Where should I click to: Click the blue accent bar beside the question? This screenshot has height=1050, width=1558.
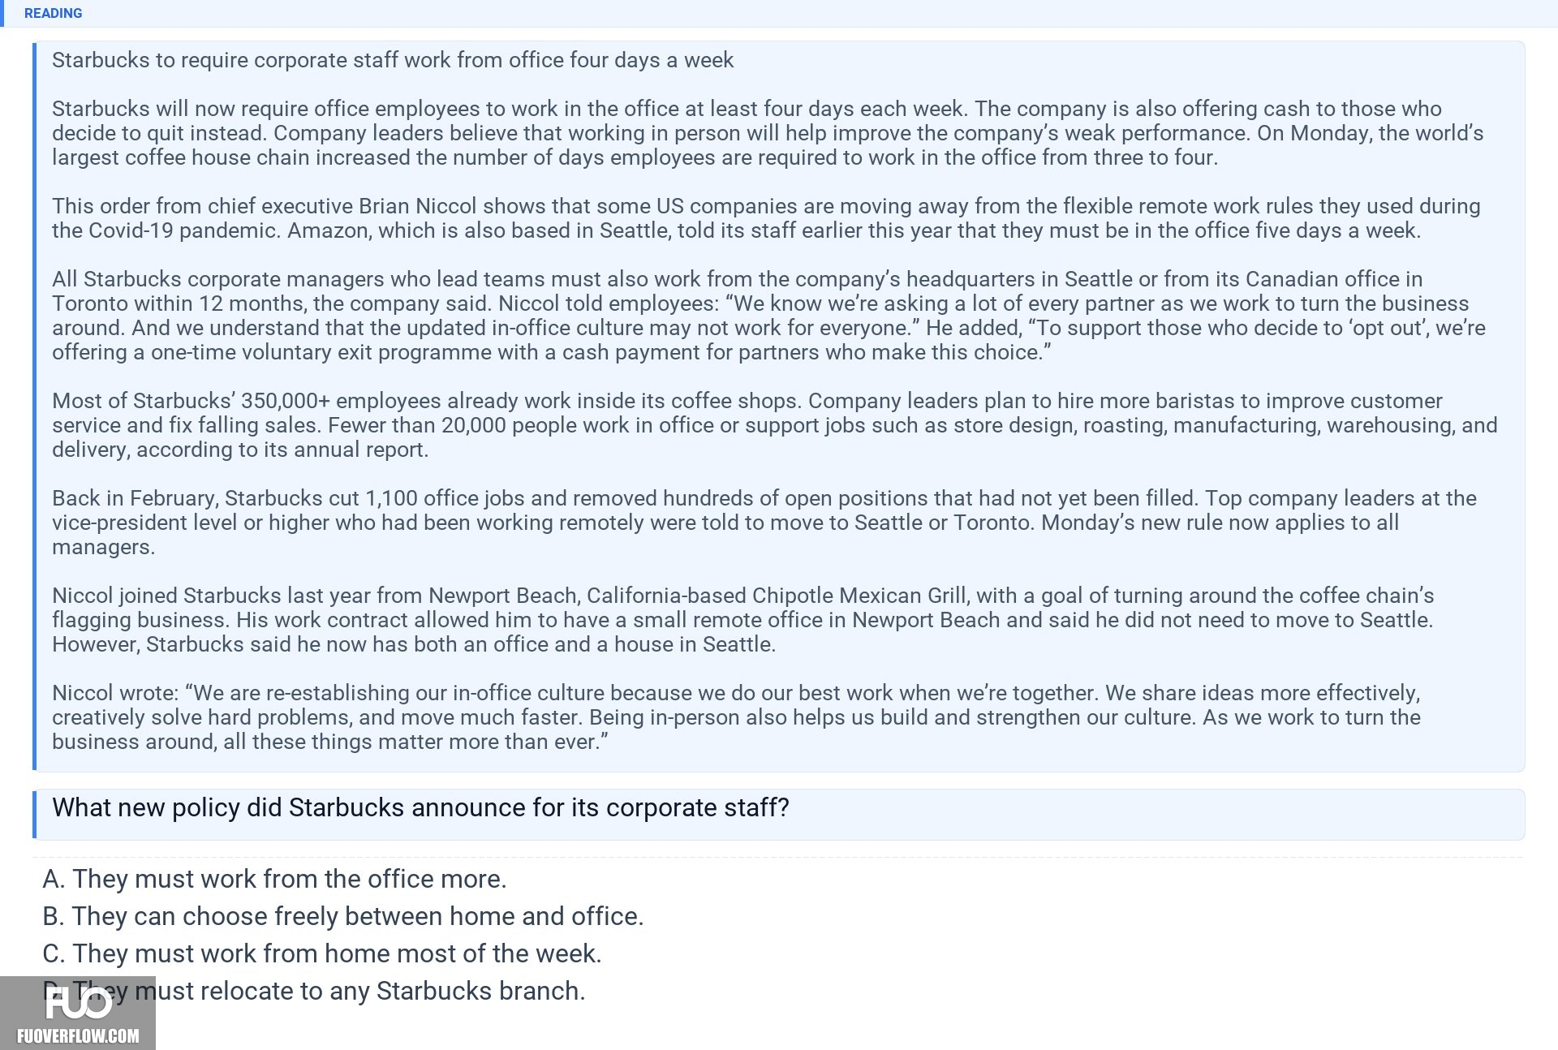coord(34,814)
